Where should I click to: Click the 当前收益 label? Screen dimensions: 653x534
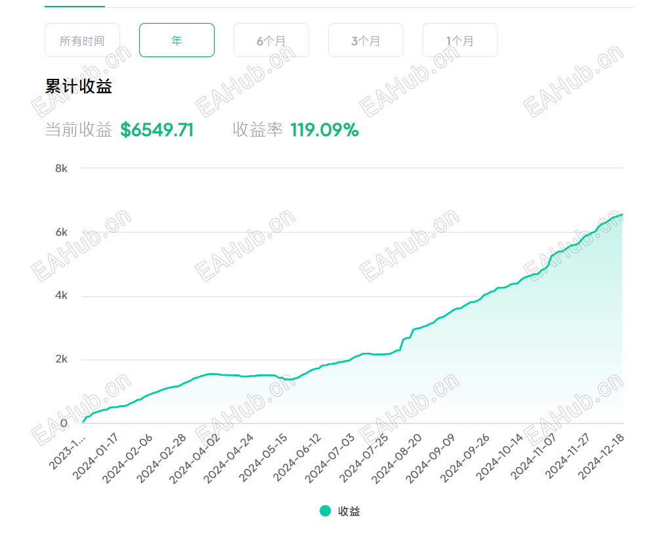79,130
